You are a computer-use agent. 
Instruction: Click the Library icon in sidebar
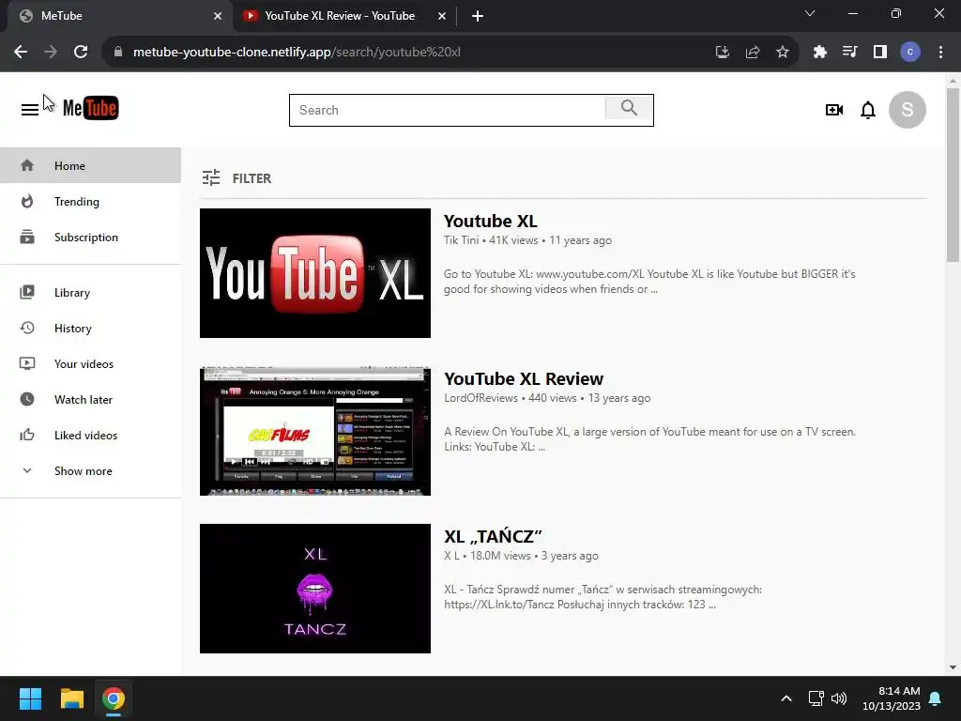pos(27,293)
